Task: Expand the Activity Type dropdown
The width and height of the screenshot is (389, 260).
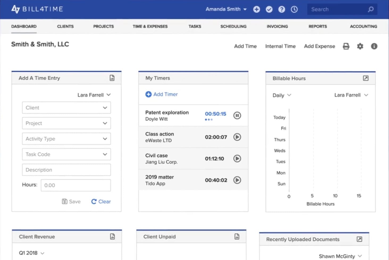Action: coord(66,139)
